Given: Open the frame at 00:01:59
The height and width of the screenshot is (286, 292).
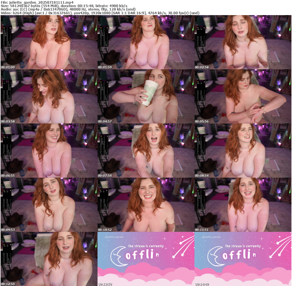Looking at the screenshot, I should click(x=146, y=42).
